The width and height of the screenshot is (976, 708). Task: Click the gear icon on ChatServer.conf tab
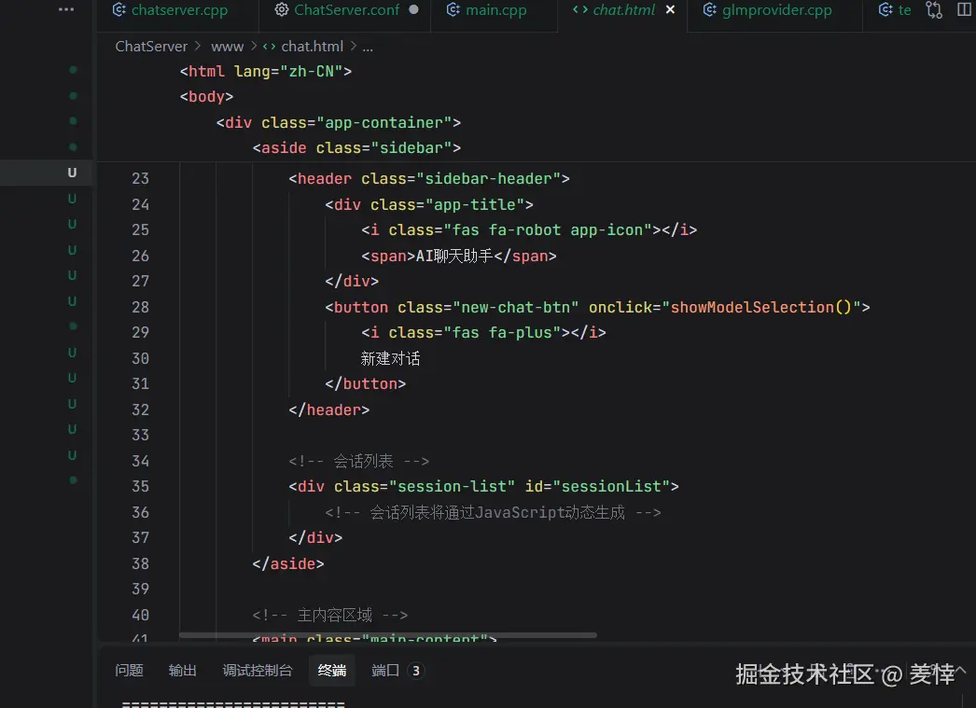[282, 9]
